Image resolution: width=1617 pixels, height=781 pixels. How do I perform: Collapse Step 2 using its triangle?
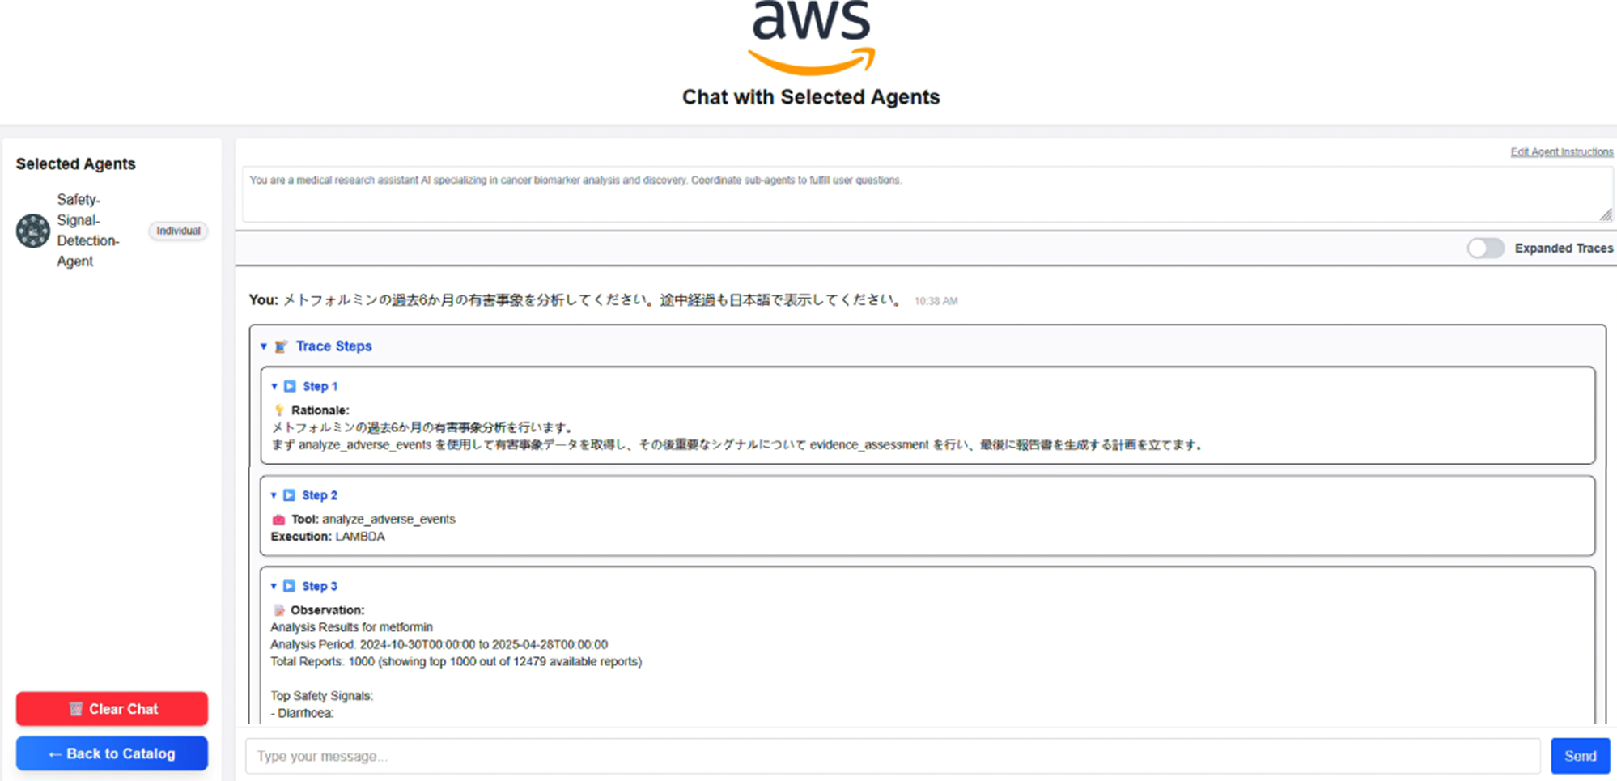pyautogui.click(x=274, y=495)
